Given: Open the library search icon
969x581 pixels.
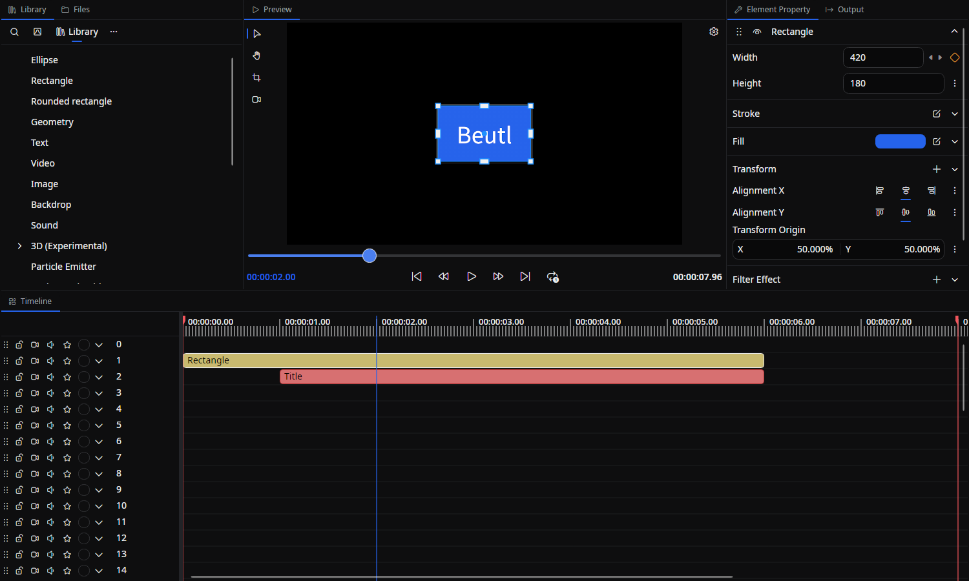Looking at the screenshot, I should (14, 32).
